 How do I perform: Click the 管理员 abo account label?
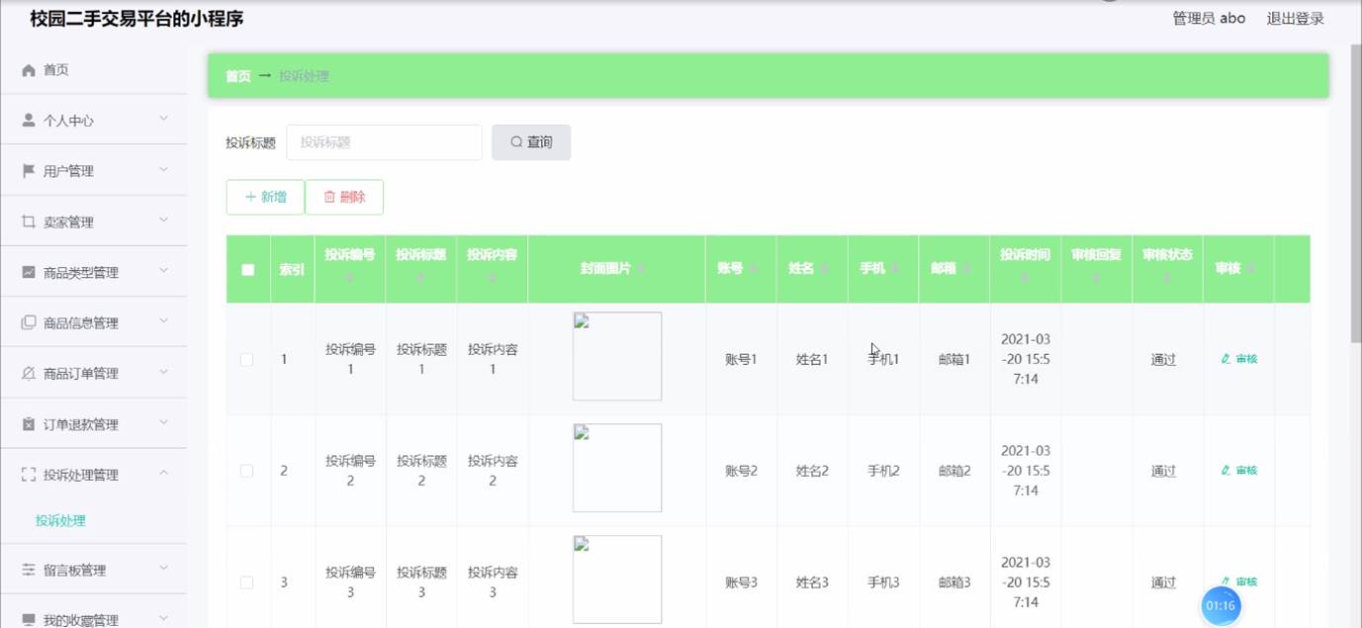click(1209, 19)
